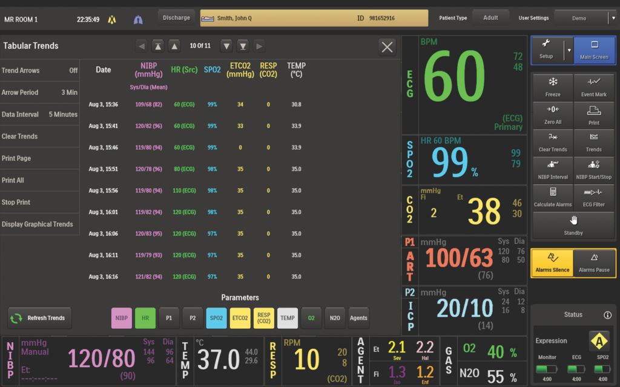
Task: Select Print All menu item
Action: coord(39,180)
